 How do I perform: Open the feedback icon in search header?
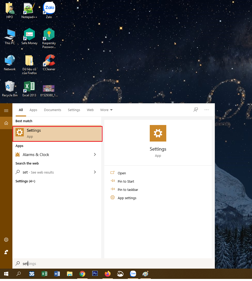point(196,110)
